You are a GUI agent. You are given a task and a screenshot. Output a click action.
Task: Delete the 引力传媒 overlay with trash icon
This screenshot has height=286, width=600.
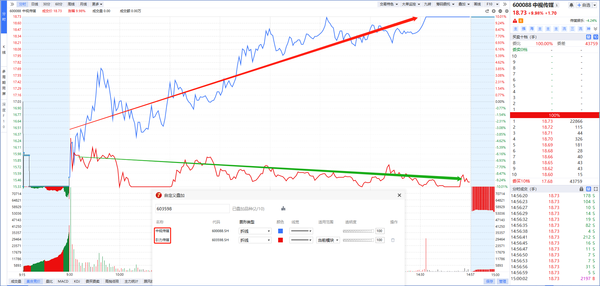pyautogui.click(x=393, y=240)
